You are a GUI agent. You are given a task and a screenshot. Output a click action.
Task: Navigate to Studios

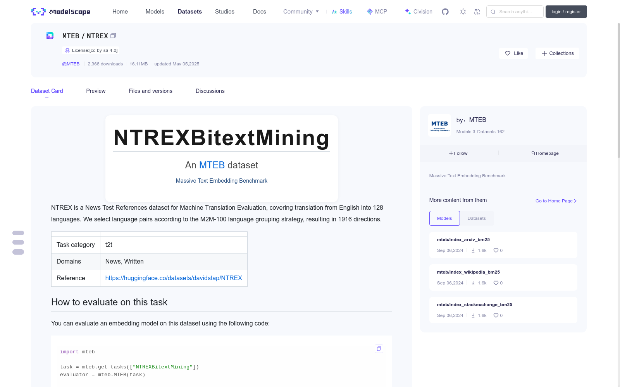(225, 12)
